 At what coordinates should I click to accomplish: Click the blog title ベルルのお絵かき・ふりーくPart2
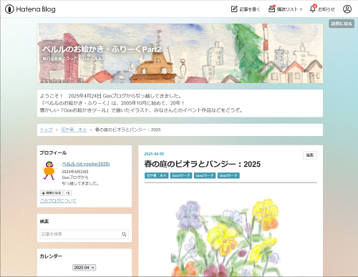point(102,49)
